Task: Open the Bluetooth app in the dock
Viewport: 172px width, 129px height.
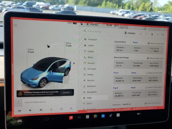Action: (103, 116)
